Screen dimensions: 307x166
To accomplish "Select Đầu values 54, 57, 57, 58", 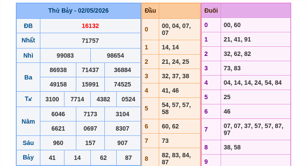I will (x=176, y=108).
